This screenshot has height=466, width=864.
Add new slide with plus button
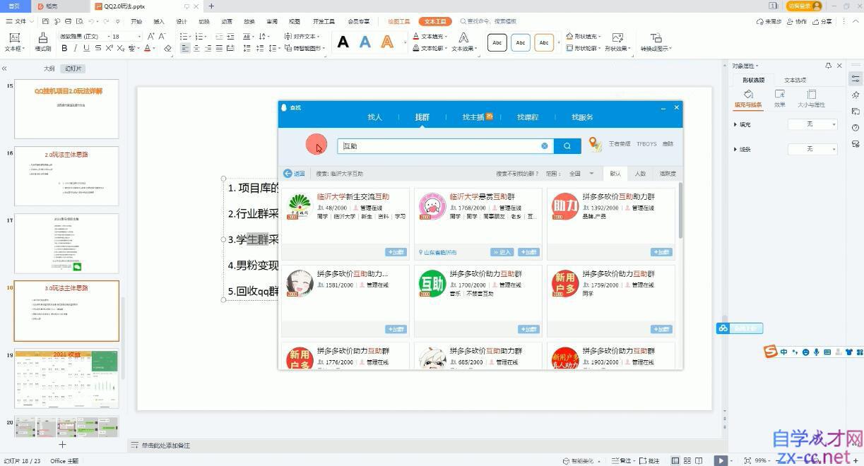[62, 444]
